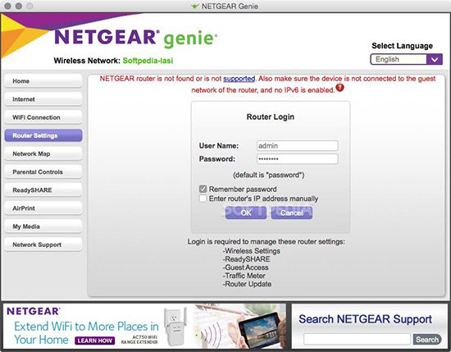Open Parental Controls

click(43, 171)
